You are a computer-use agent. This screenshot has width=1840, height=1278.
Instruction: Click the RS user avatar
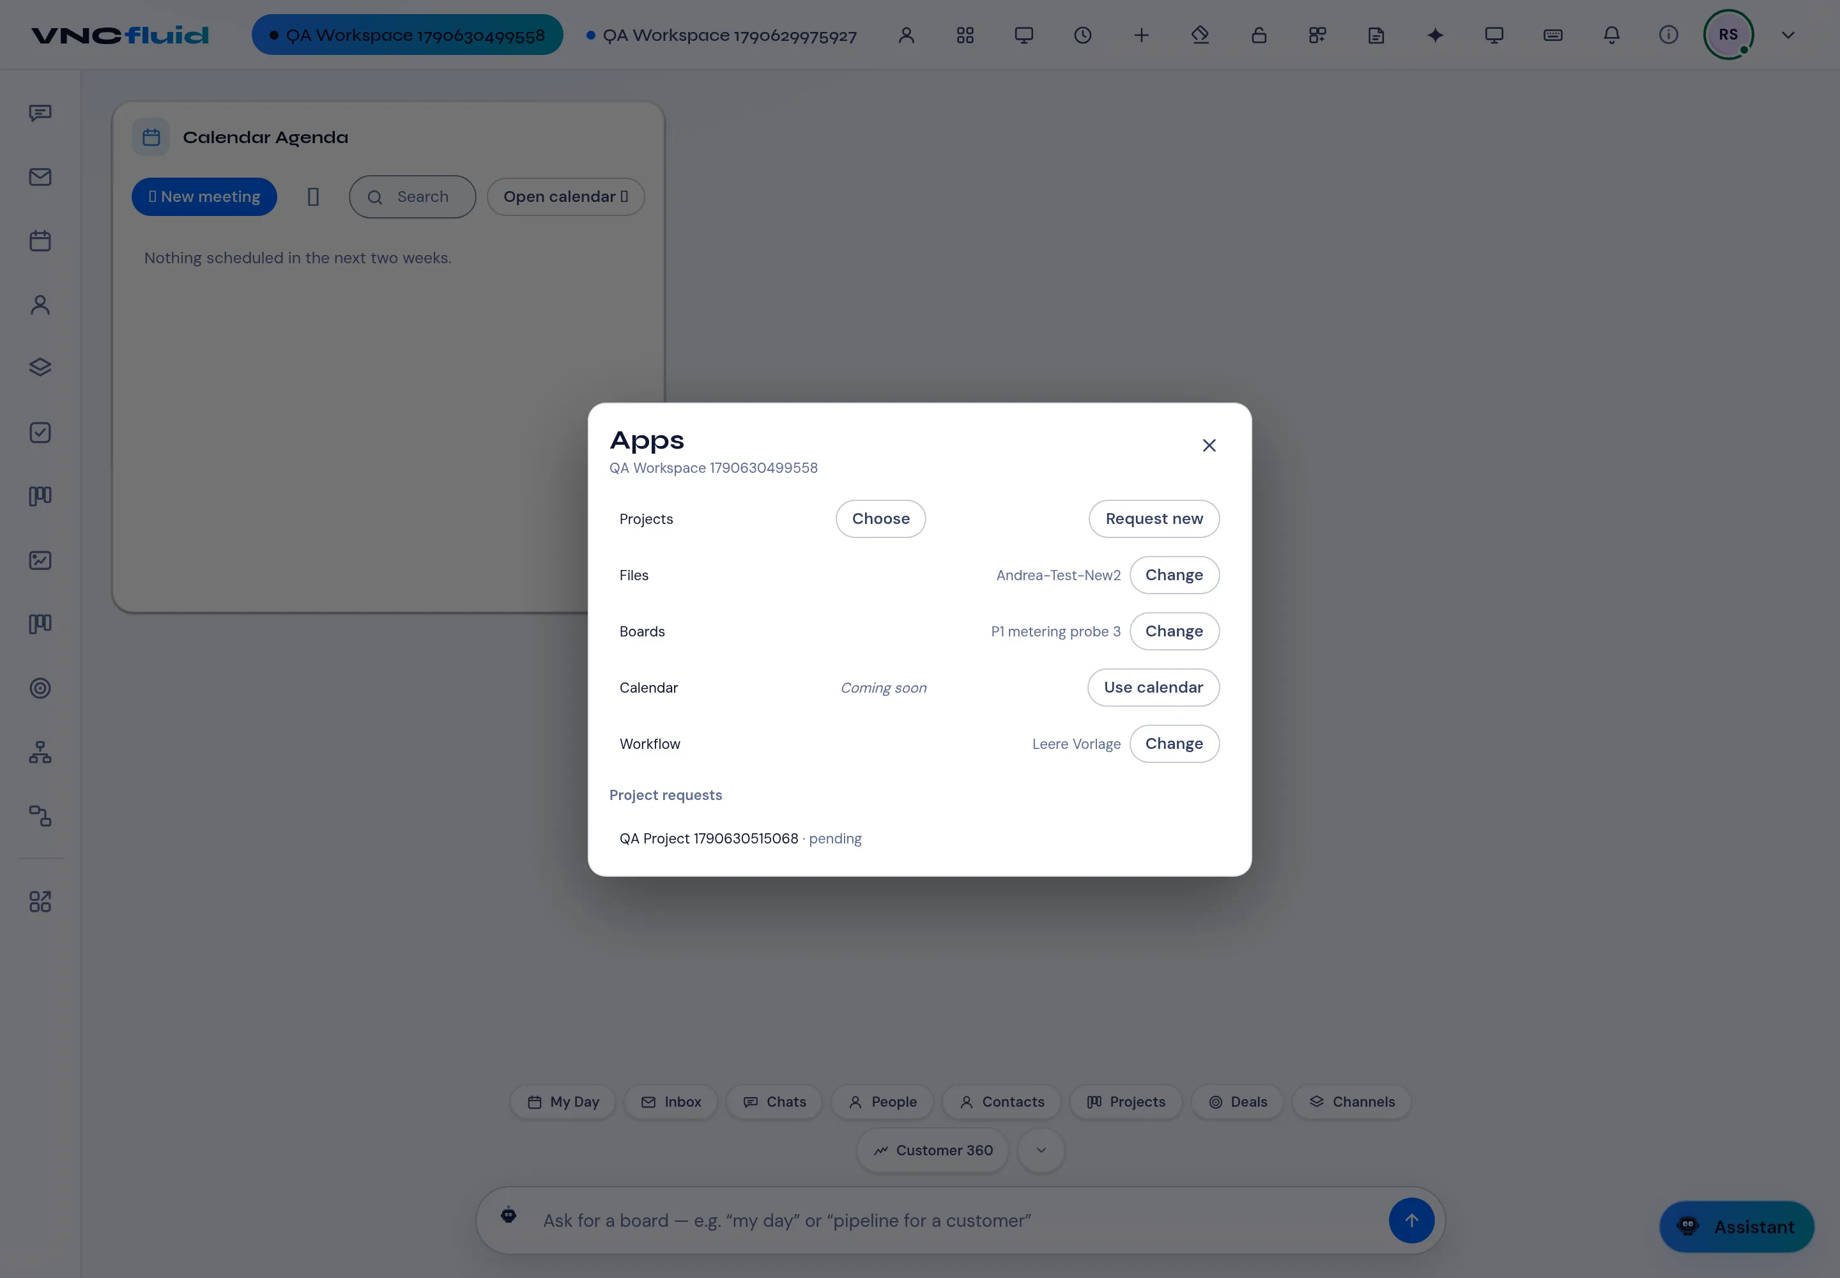click(1728, 35)
